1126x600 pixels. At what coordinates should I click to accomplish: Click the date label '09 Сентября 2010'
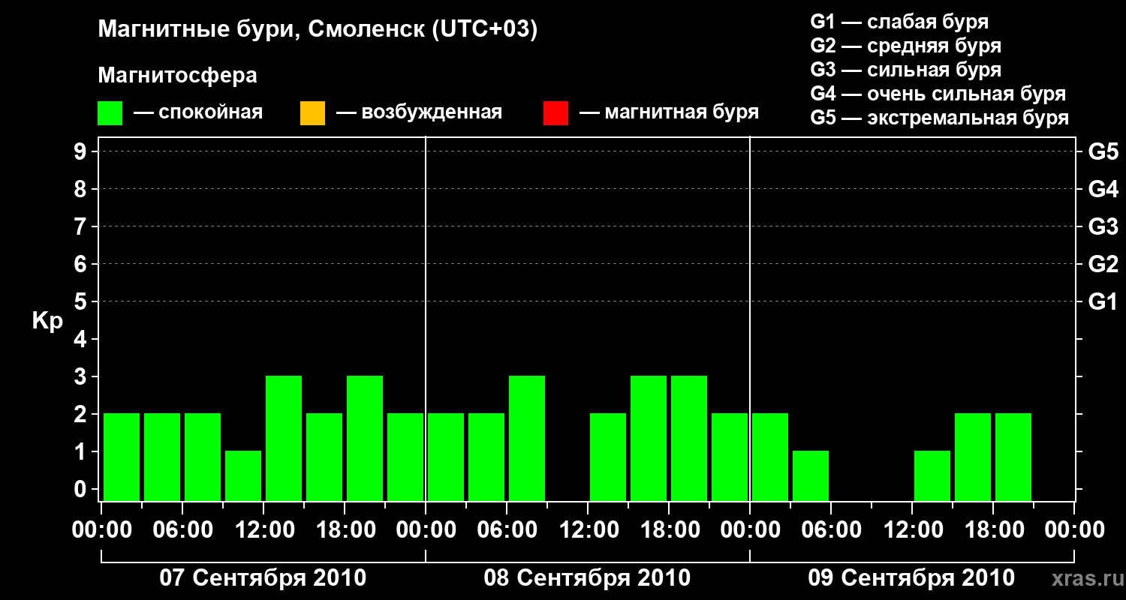click(x=911, y=578)
